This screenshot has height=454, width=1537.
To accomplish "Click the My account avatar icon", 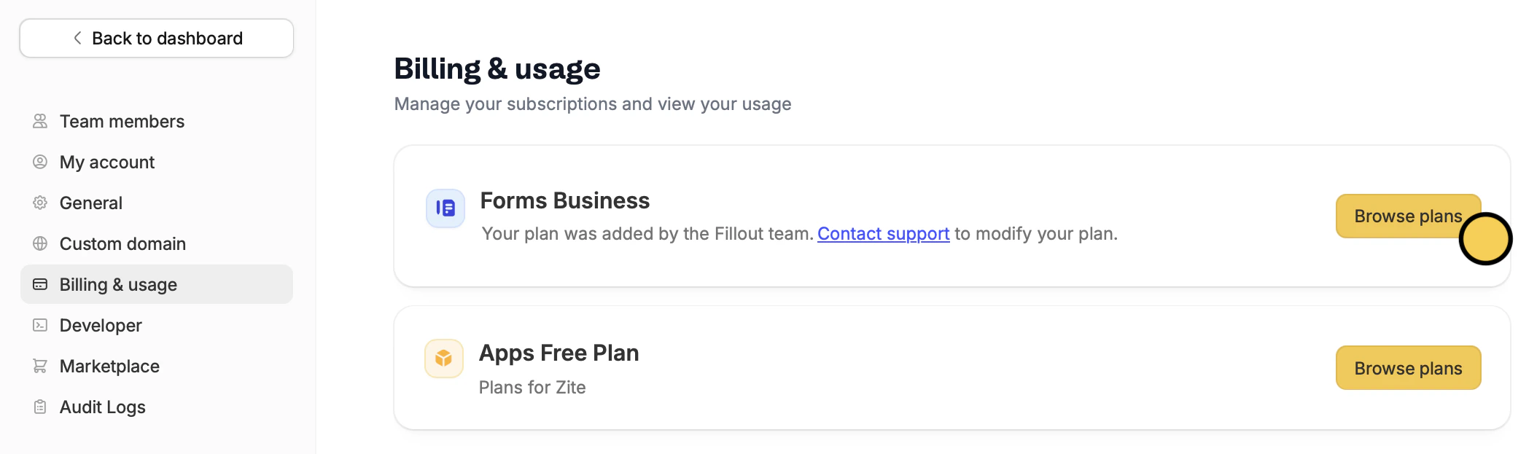I will click(40, 162).
